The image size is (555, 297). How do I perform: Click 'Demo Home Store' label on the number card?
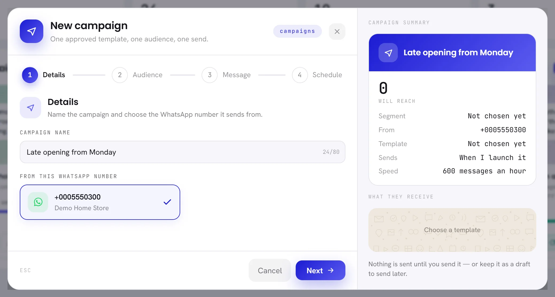pyautogui.click(x=82, y=208)
